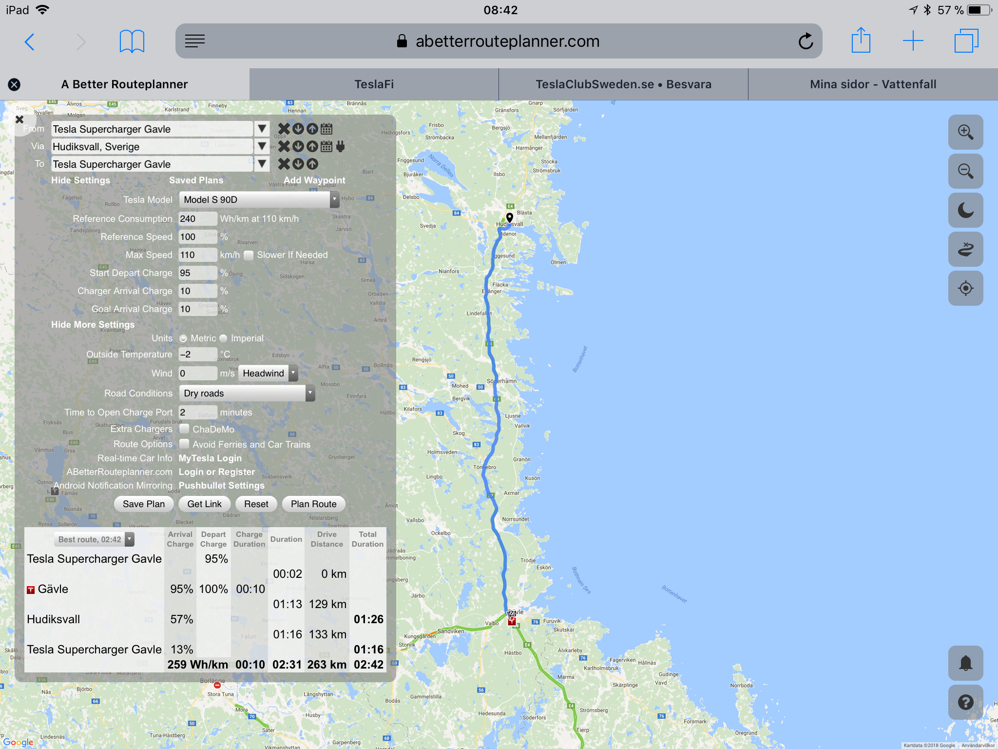Click the plug charger icon on Via row

click(341, 146)
